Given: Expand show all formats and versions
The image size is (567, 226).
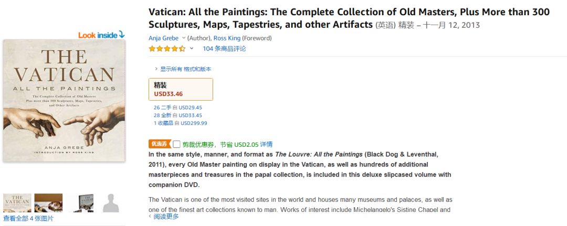Looking at the screenshot, I should coord(183,69).
